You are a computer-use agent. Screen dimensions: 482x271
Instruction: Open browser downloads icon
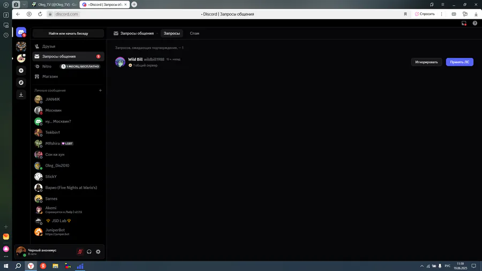point(476,14)
